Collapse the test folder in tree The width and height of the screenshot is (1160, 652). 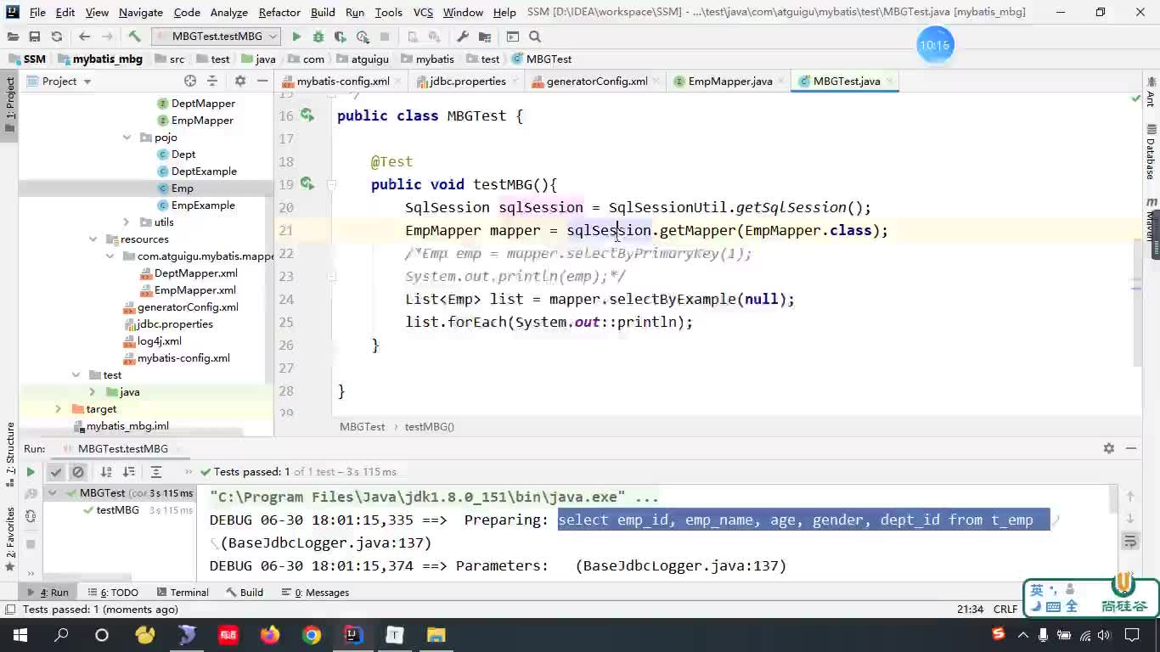pyautogui.click(x=76, y=375)
